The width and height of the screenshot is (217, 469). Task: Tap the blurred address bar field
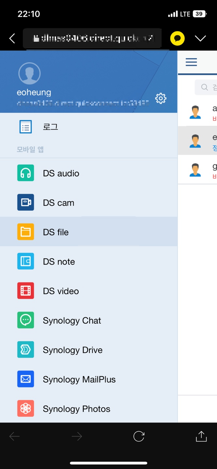point(92,38)
